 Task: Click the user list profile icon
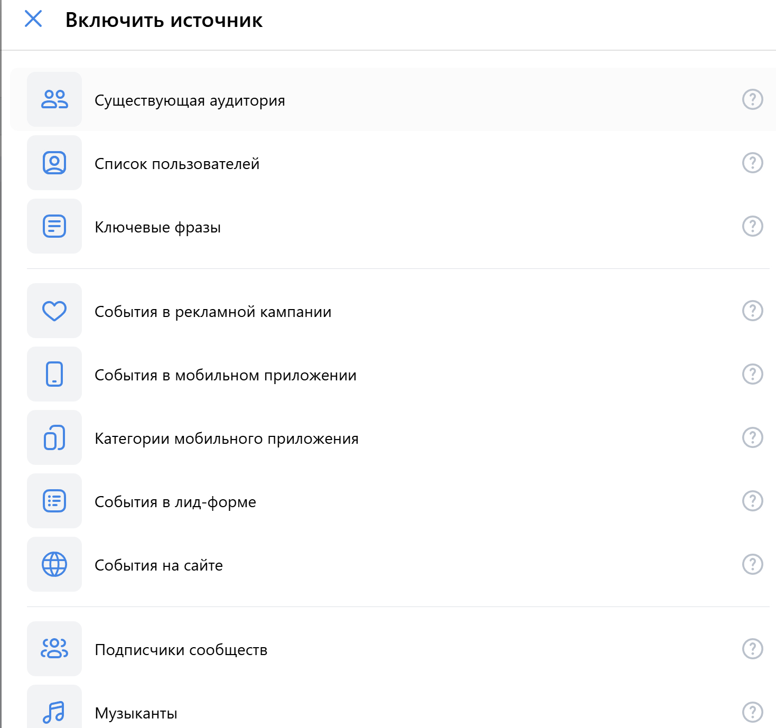tap(54, 163)
